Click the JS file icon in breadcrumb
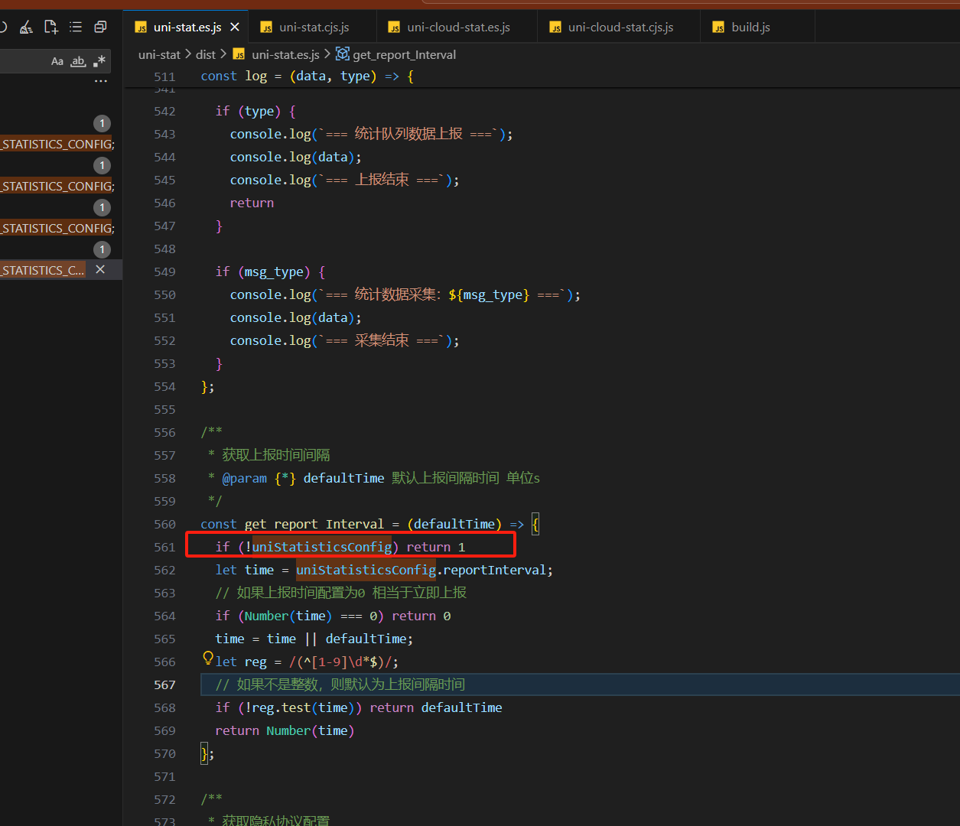This screenshot has height=826, width=960. (239, 54)
